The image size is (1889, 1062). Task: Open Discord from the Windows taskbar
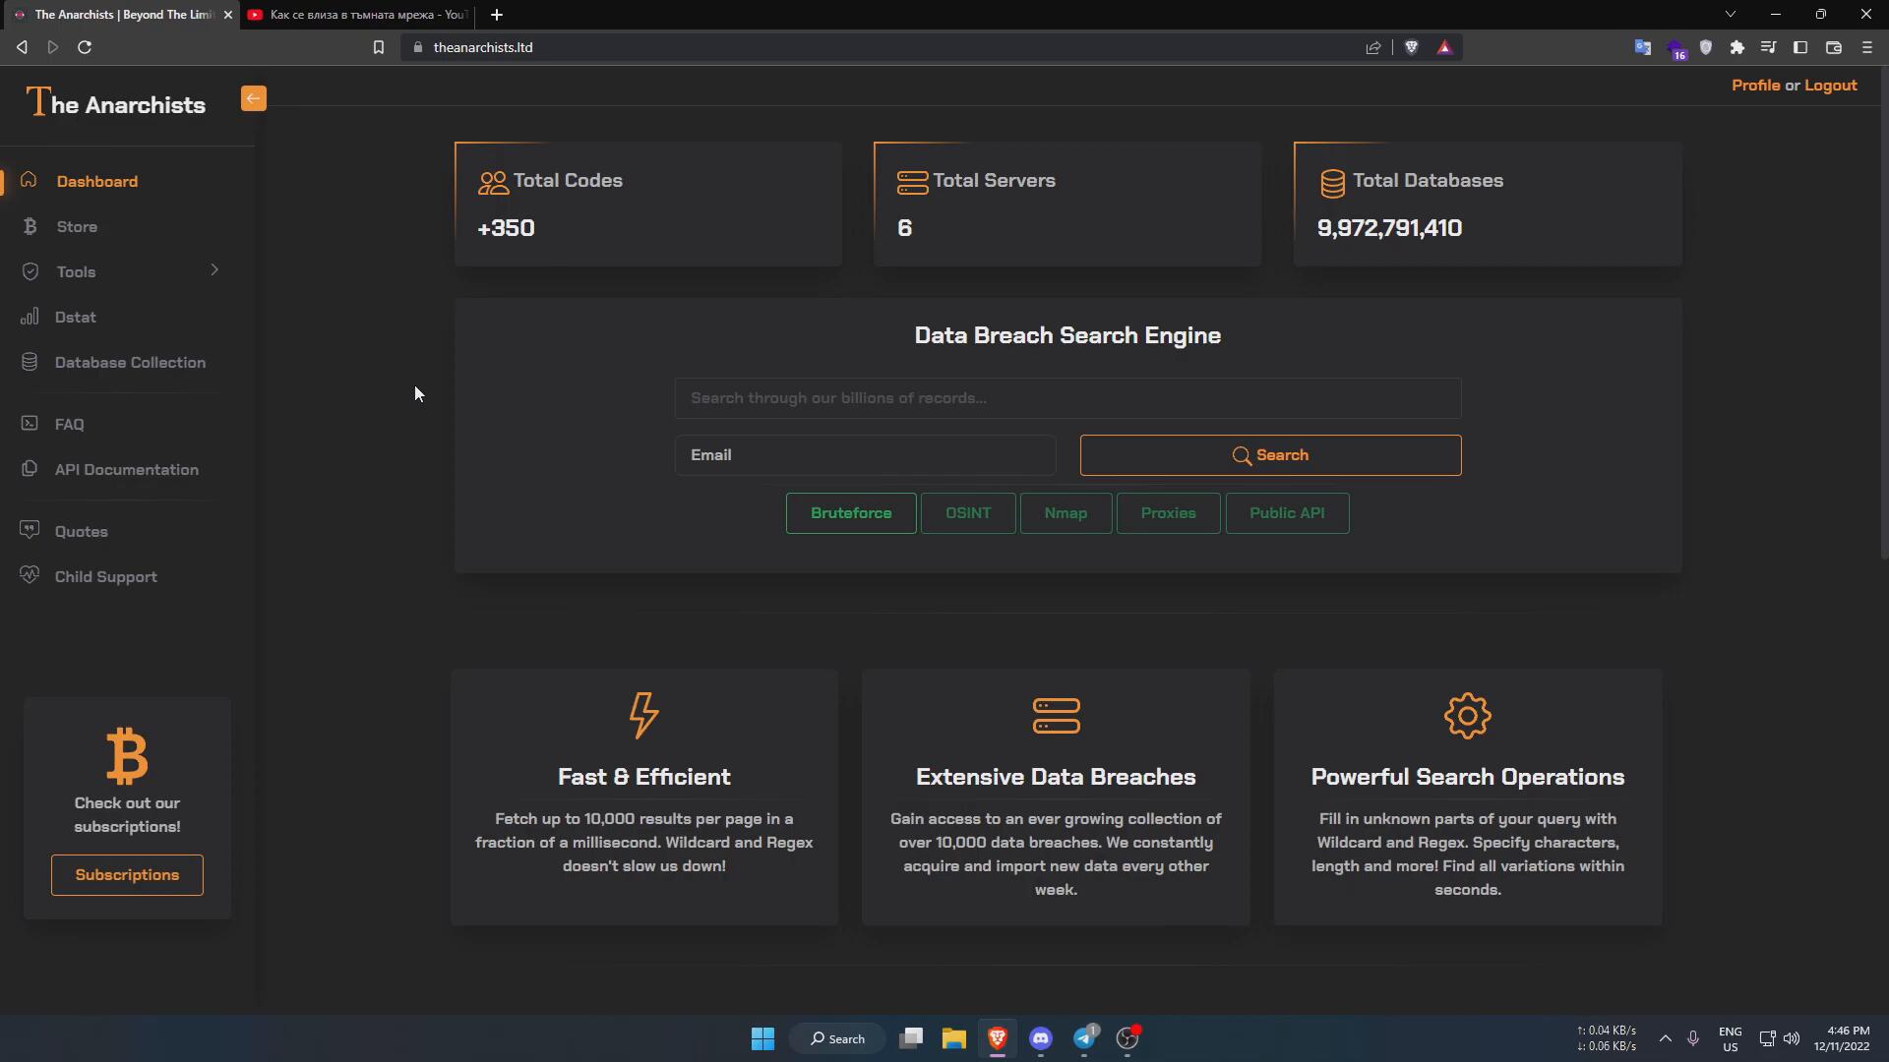(x=1041, y=1038)
